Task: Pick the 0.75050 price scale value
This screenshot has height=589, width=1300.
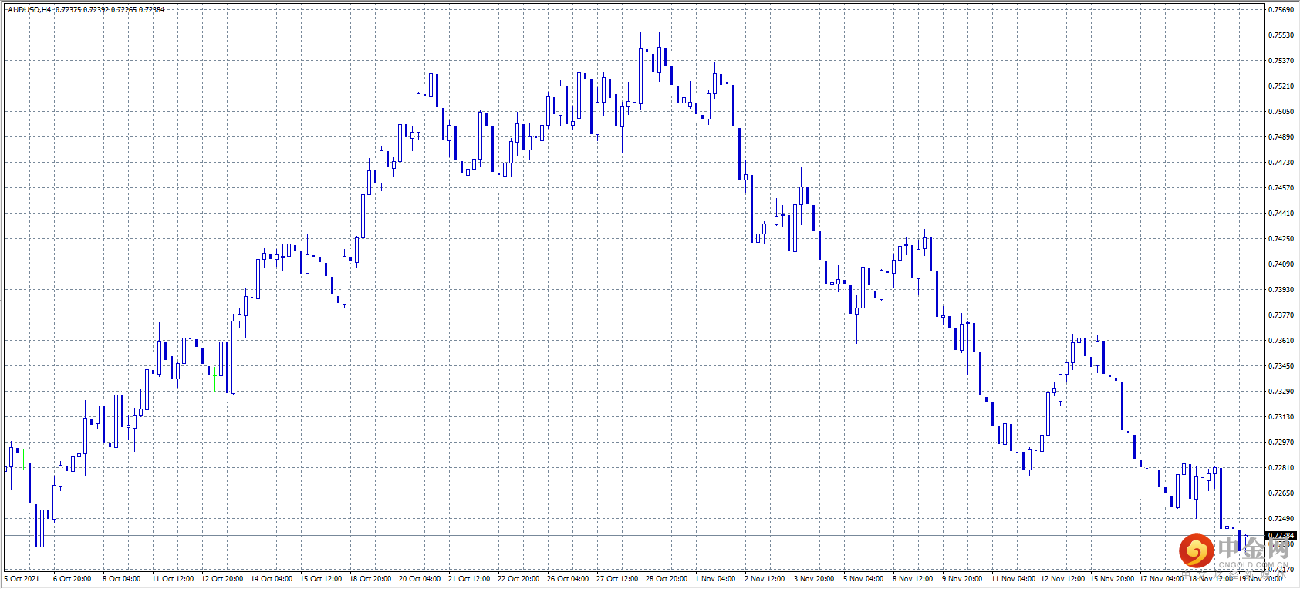Action: pyautogui.click(x=1281, y=112)
